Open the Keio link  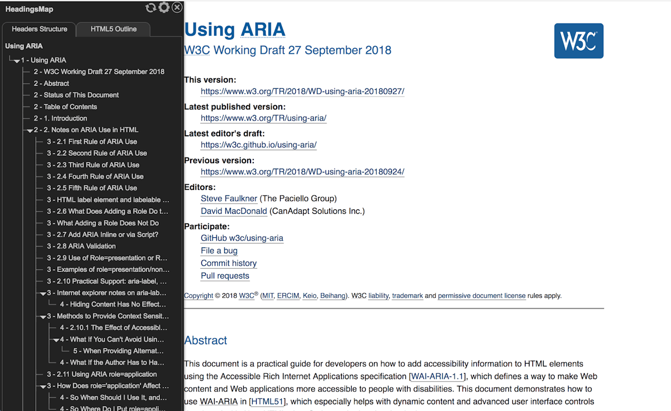point(310,296)
